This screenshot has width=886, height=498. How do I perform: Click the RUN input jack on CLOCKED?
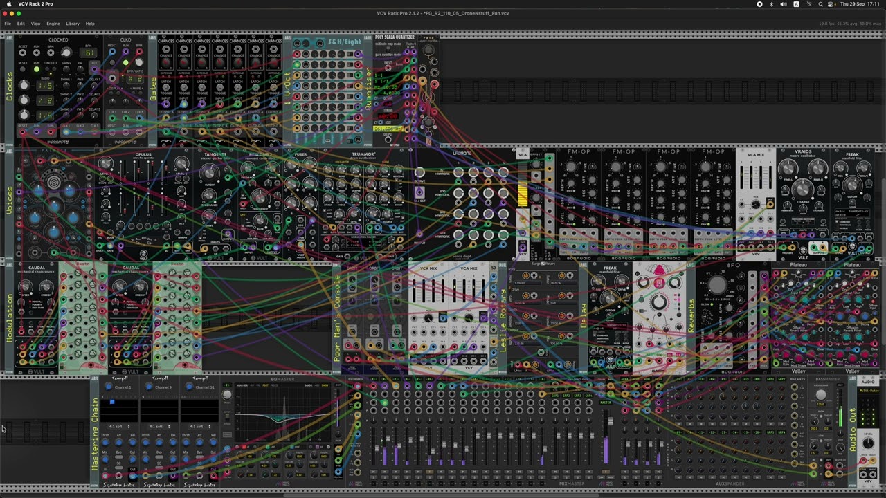pos(37,53)
